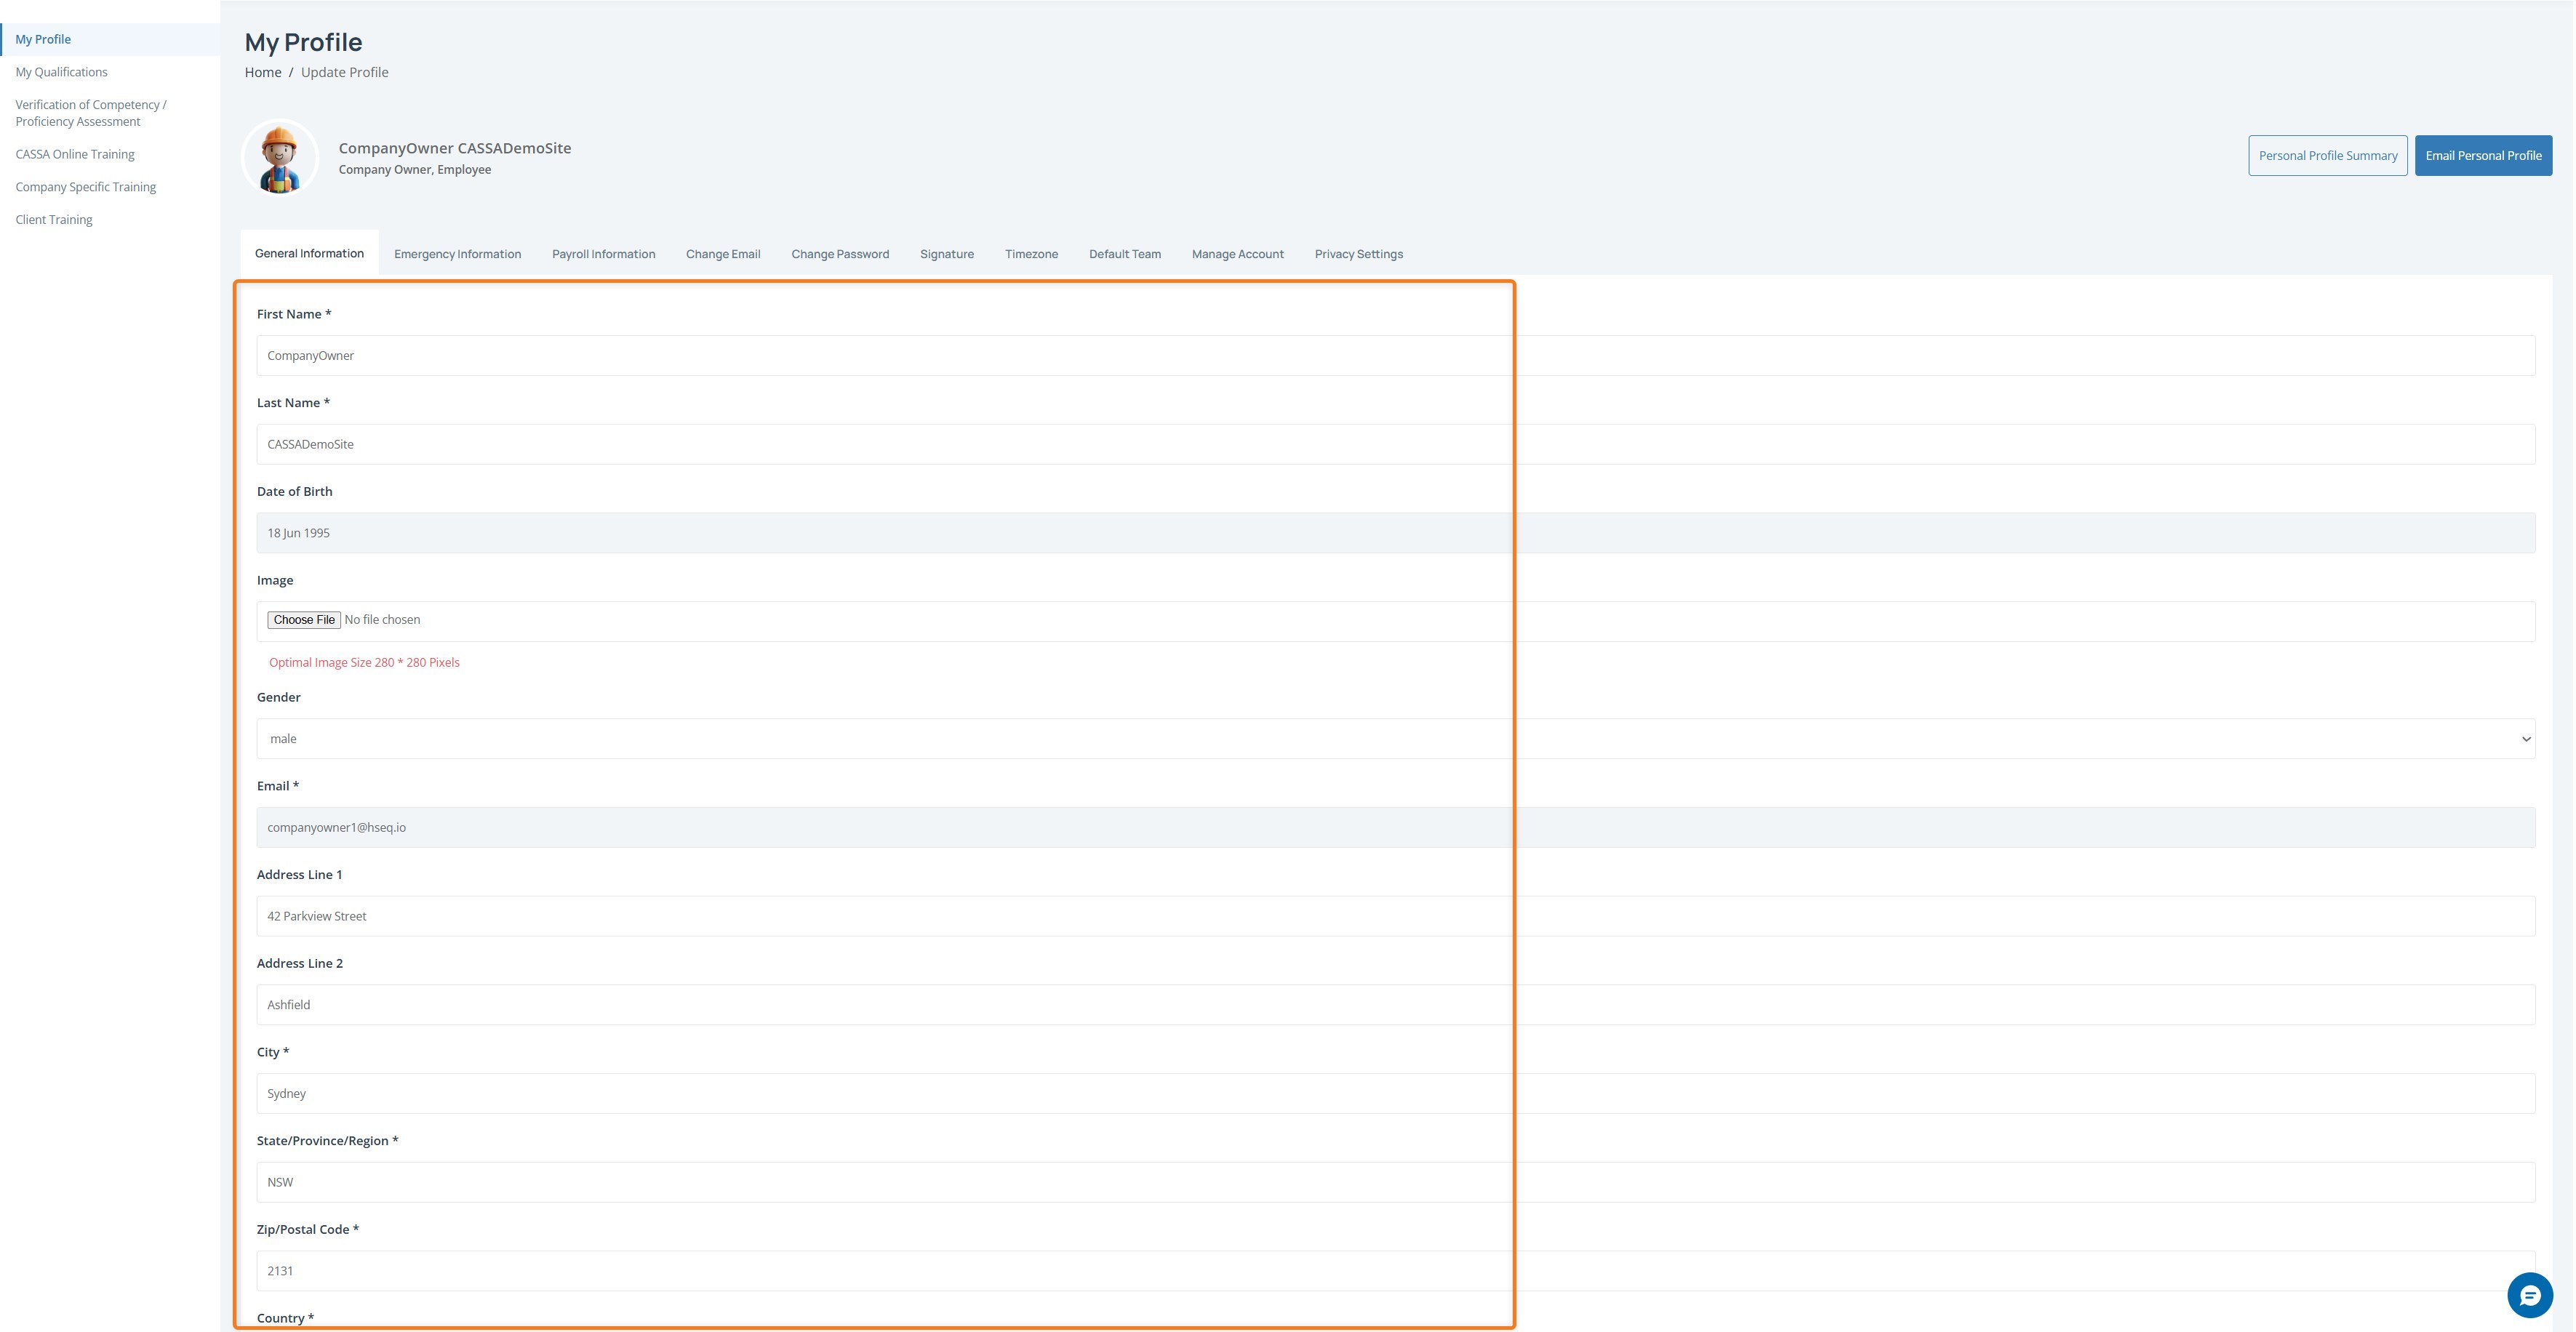
Task: Click Choose File for profile image
Action: 304,620
